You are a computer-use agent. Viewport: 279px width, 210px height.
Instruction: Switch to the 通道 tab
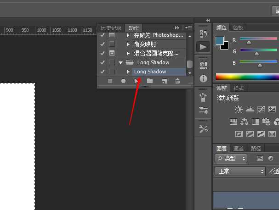pos(239,149)
